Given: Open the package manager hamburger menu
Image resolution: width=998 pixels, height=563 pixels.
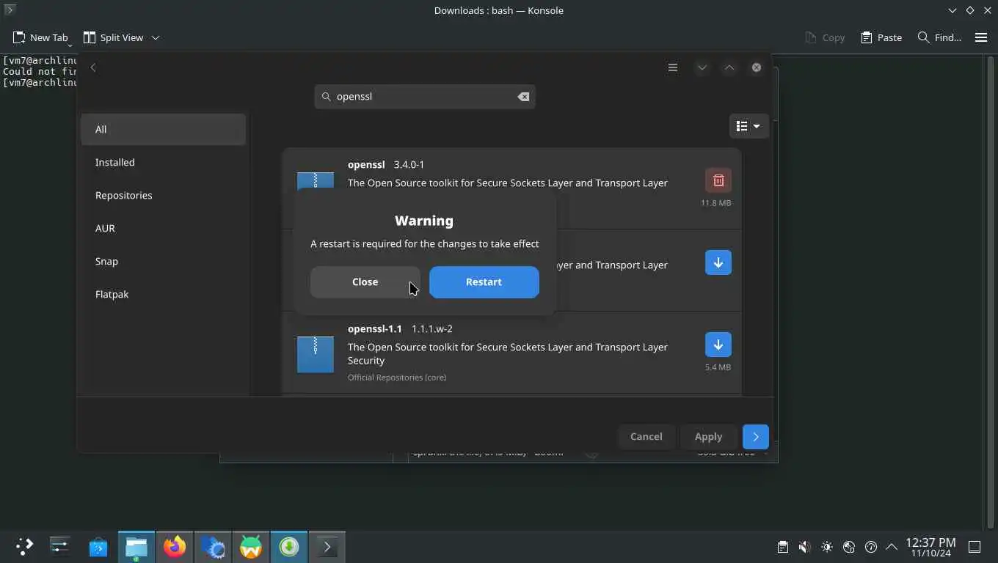Looking at the screenshot, I should (672, 67).
